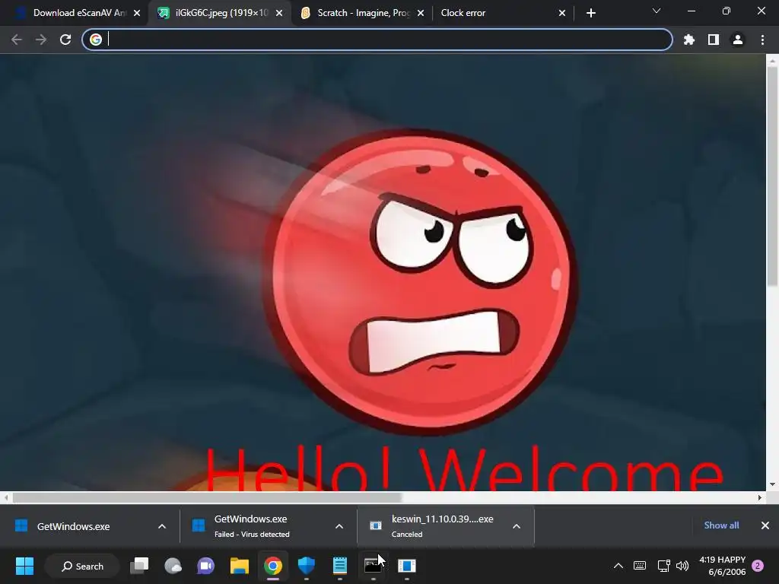Open the Extensions puzzle icon
The height and width of the screenshot is (584, 779).
point(689,40)
